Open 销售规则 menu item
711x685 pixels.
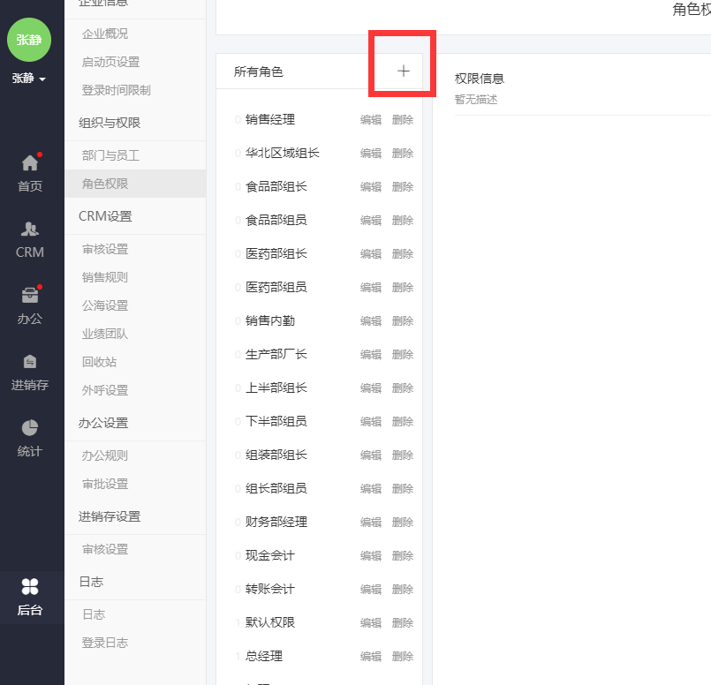pos(105,277)
